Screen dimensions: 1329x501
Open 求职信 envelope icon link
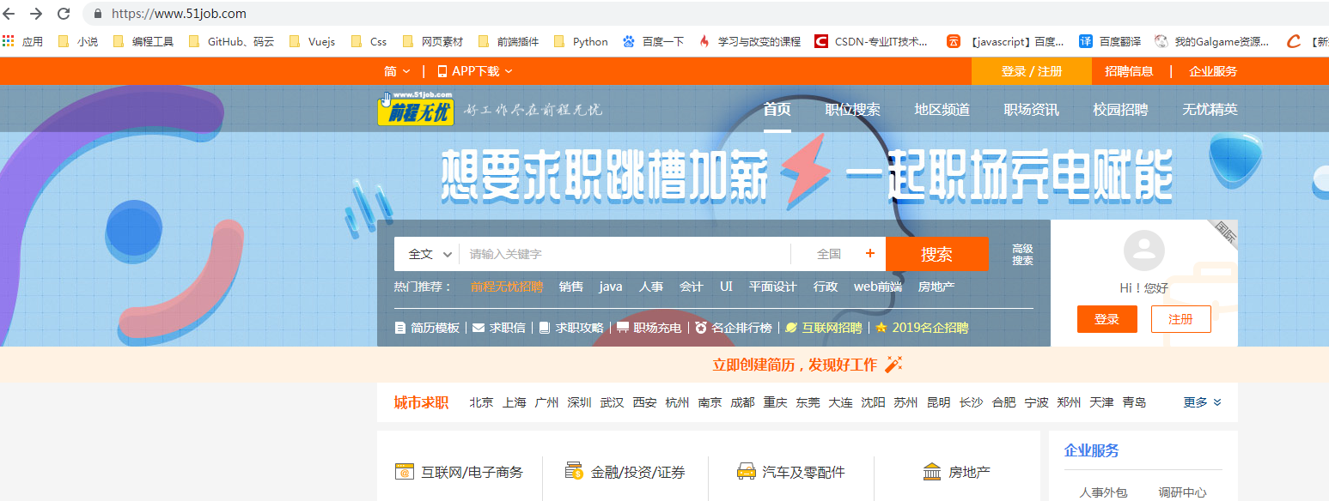point(499,328)
